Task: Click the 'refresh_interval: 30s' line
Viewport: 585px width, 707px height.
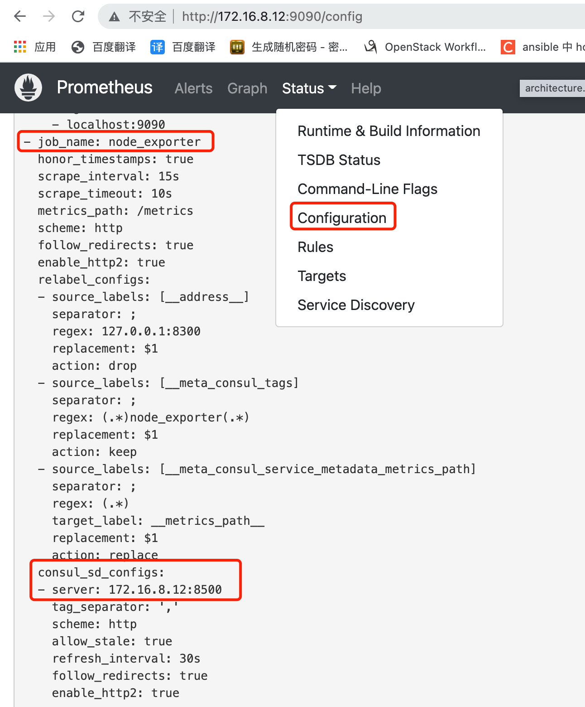Action: pyautogui.click(x=126, y=659)
